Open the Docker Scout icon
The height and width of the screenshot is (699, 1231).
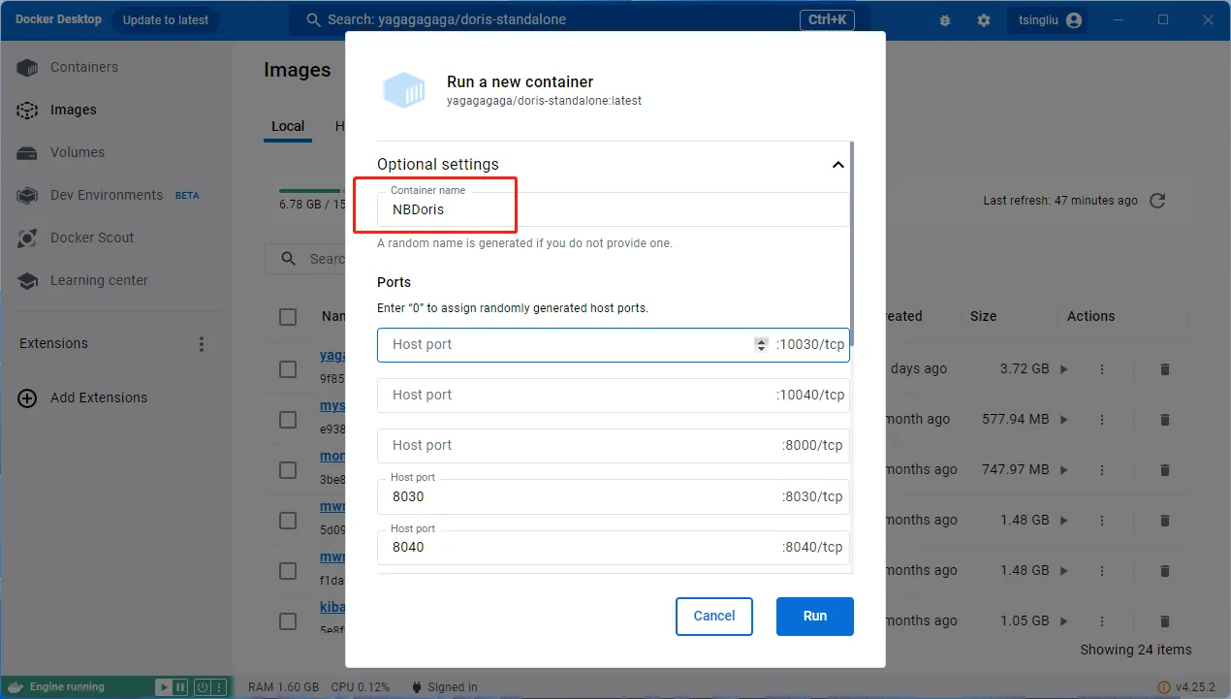(27, 238)
